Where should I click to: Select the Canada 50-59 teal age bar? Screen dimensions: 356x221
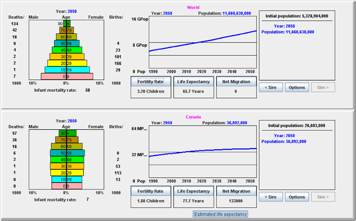coord(68,153)
